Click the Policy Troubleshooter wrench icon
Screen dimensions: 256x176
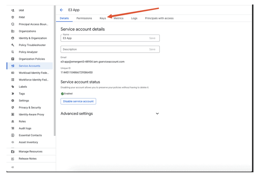(x=13, y=45)
